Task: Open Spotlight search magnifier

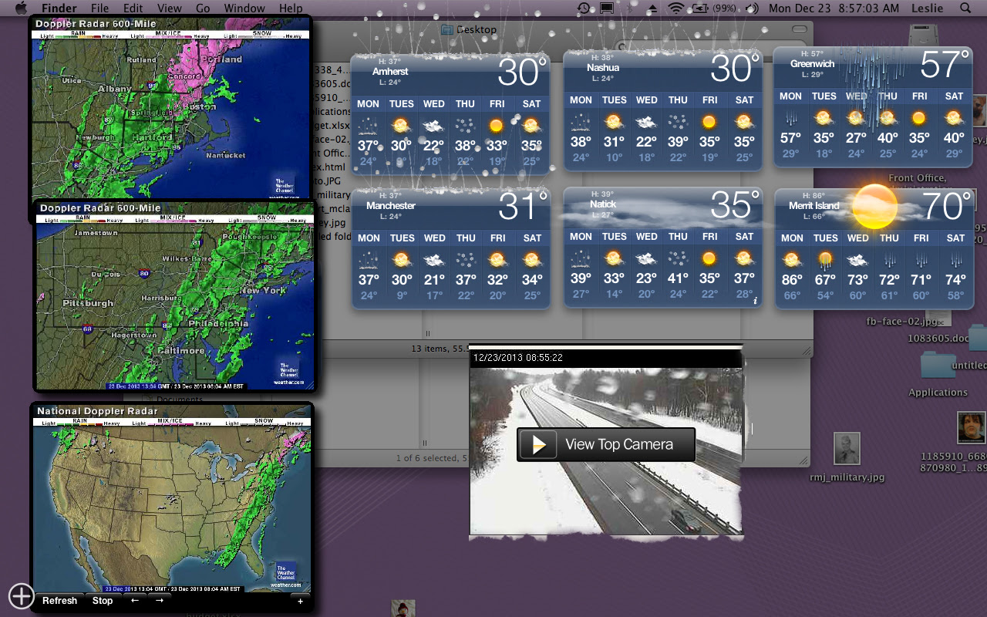Action: click(x=965, y=8)
